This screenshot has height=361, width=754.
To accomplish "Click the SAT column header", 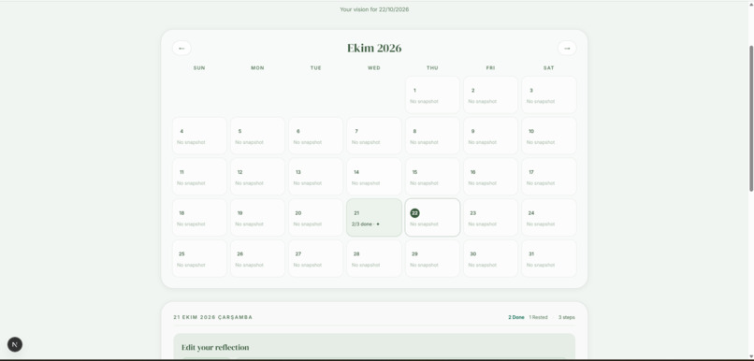I will tap(549, 67).
